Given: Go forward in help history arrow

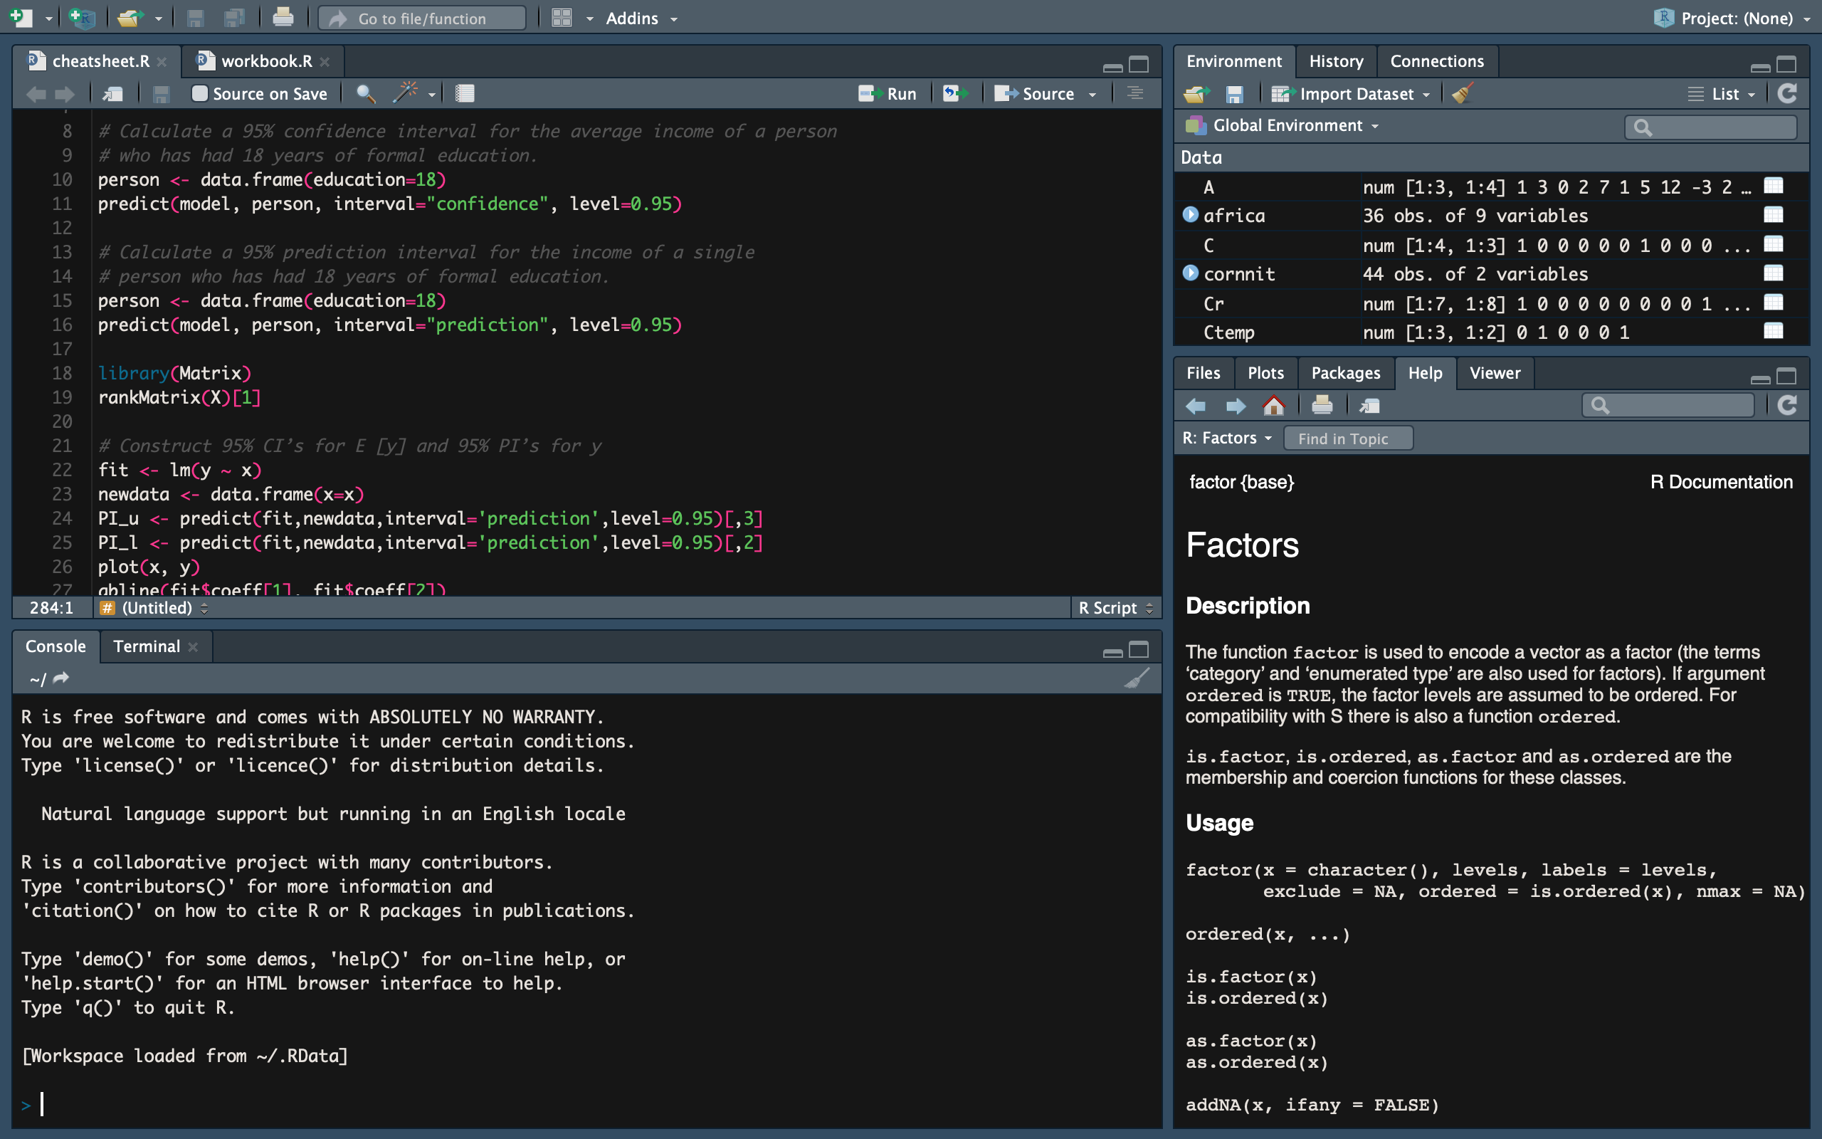Looking at the screenshot, I should (1236, 406).
